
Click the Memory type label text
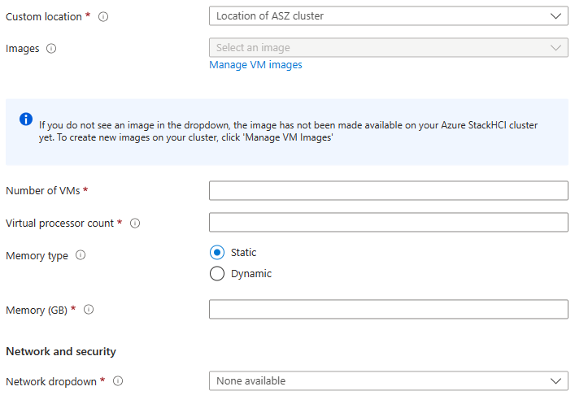[37, 255]
